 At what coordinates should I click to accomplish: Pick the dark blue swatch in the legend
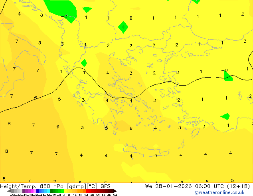(38, 191)
